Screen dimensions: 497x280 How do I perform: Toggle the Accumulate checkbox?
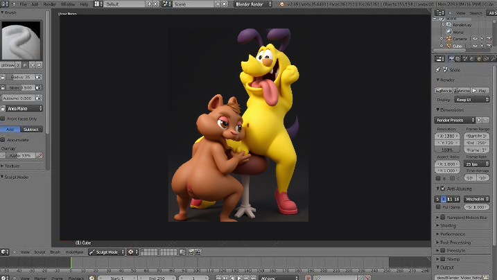tap(4, 139)
